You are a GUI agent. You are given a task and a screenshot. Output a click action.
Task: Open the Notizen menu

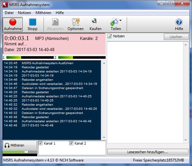[x=24, y=13]
